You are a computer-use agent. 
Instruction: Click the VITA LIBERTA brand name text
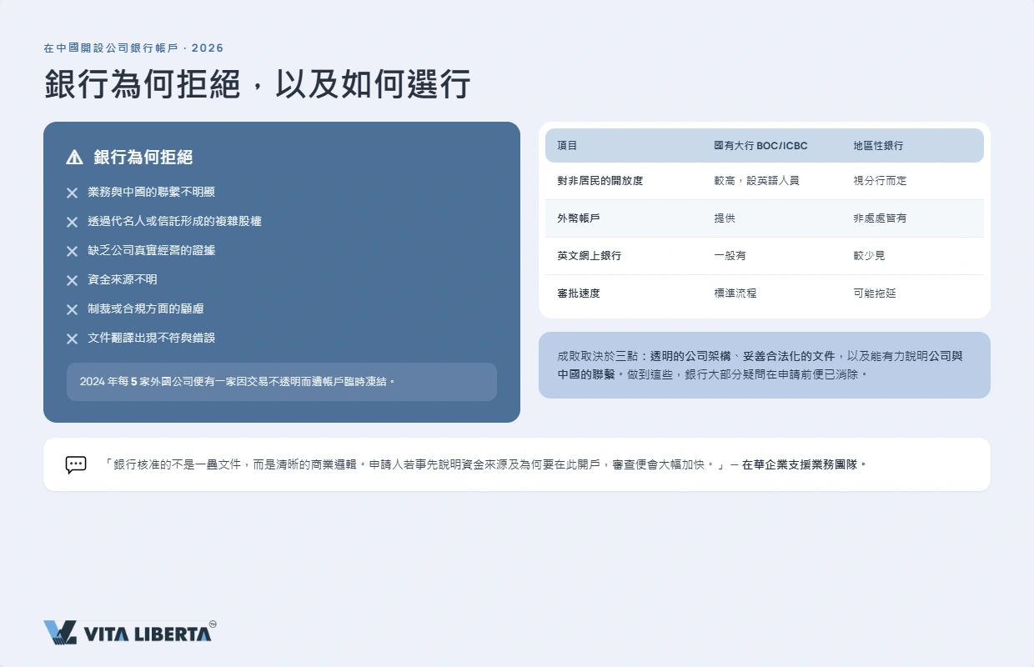pyautogui.click(x=148, y=634)
